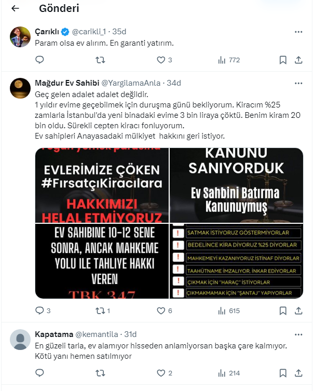Share Çarıklı's post
This screenshot has width=315, height=391.
tap(298, 60)
